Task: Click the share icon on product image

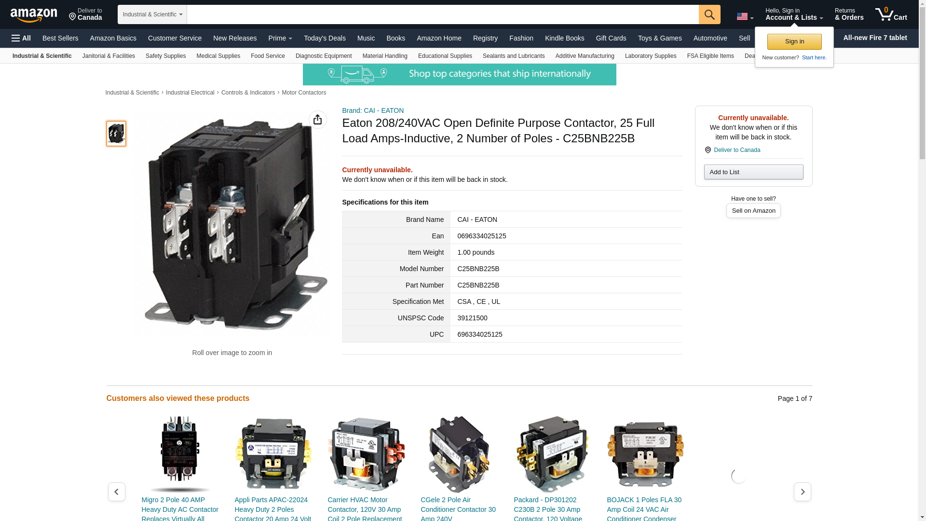Action: pyautogui.click(x=317, y=120)
